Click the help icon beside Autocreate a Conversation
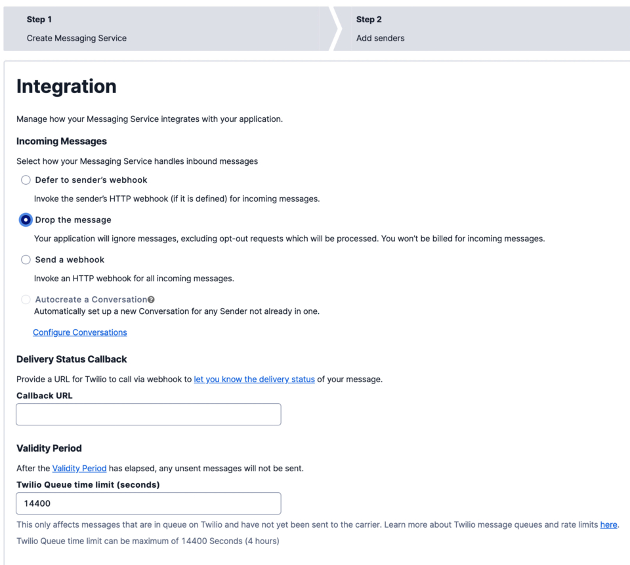The image size is (630, 565). click(150, 299)
